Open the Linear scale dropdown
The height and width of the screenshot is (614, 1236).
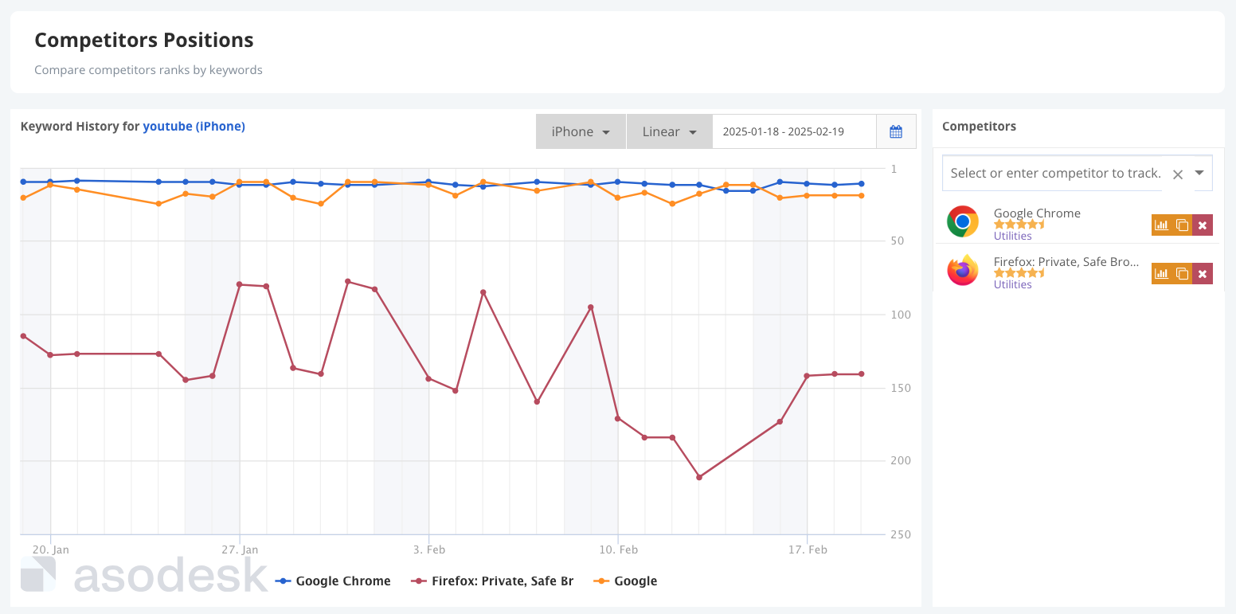coord(670,131)
